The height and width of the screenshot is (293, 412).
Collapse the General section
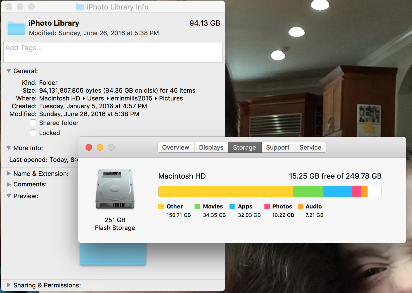tap(9, 71)
